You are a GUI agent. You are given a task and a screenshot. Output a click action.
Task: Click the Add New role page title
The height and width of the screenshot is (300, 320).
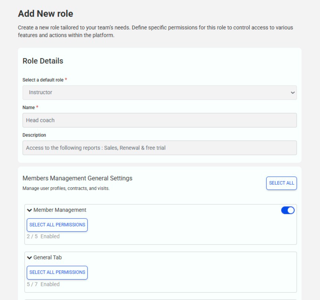[46, 14]
